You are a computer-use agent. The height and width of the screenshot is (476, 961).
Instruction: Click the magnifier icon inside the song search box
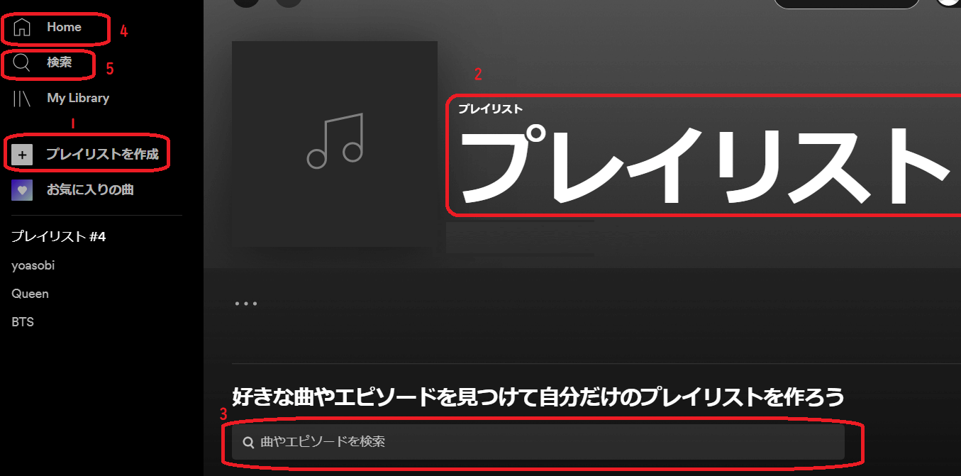click(248, 442)
